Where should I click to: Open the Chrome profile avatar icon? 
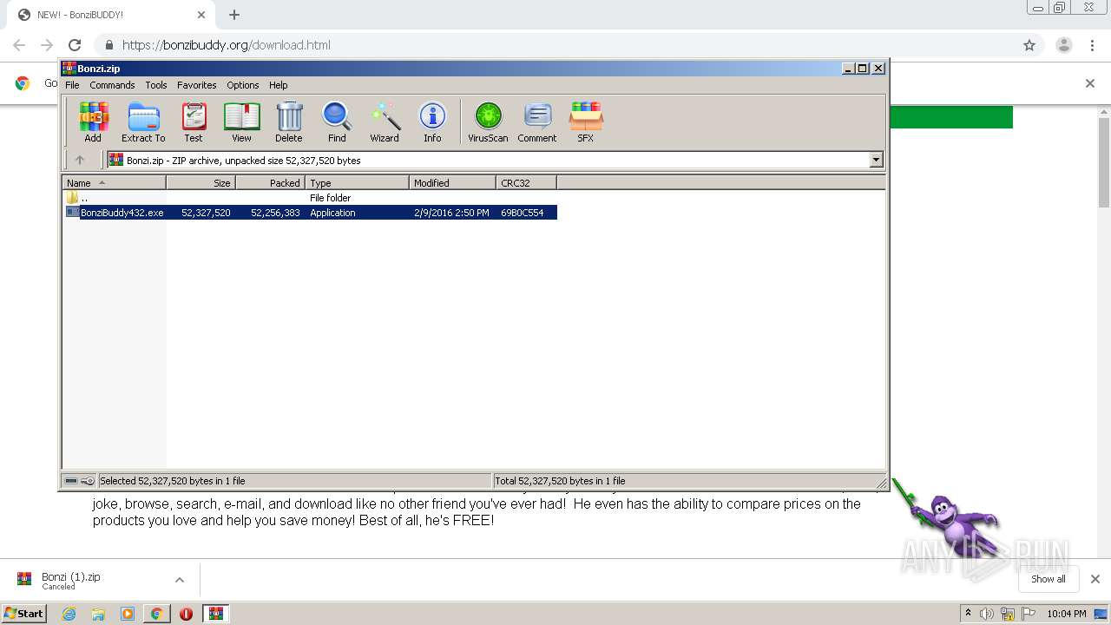click(x=1064, y=45)
